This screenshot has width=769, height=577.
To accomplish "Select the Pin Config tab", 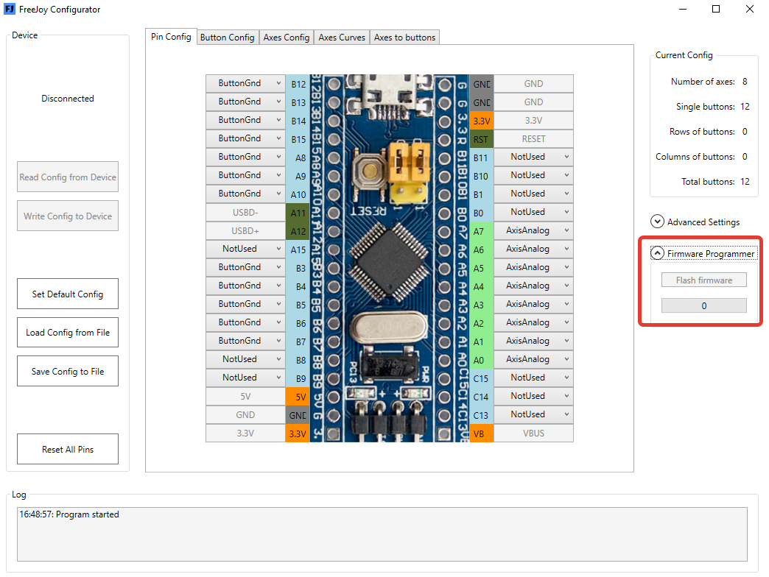I will [171, 37].
